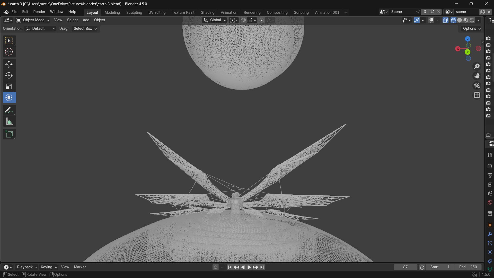Switch to the Sculpting workspace tab
Image resolution: width=494 pixels, height=278 pixels.
click(134, 12)
